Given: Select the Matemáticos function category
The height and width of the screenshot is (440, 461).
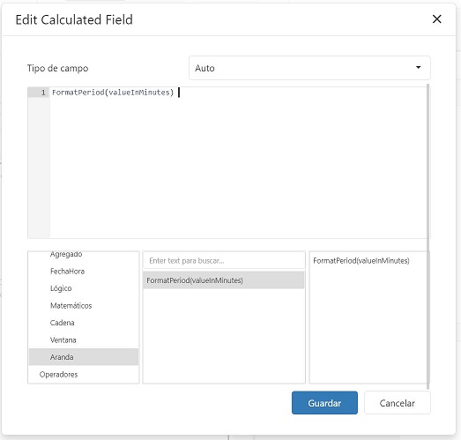Looking at the screenshot, I should (71, 306).
